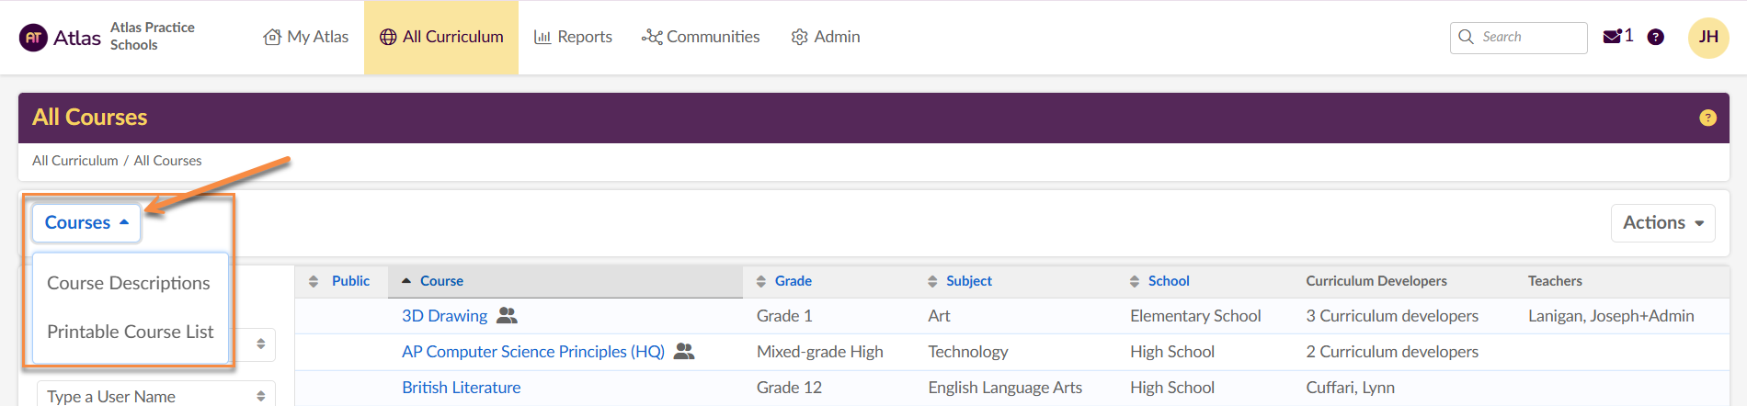Screen dimensions: 1747x406
Task: Sort table by the Public column
Action: 350,281
